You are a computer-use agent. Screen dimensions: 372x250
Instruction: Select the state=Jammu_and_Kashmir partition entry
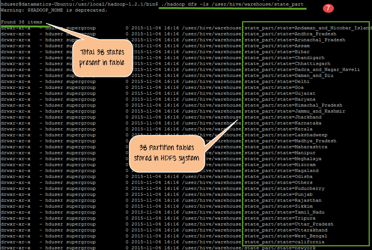pos(294,111)
